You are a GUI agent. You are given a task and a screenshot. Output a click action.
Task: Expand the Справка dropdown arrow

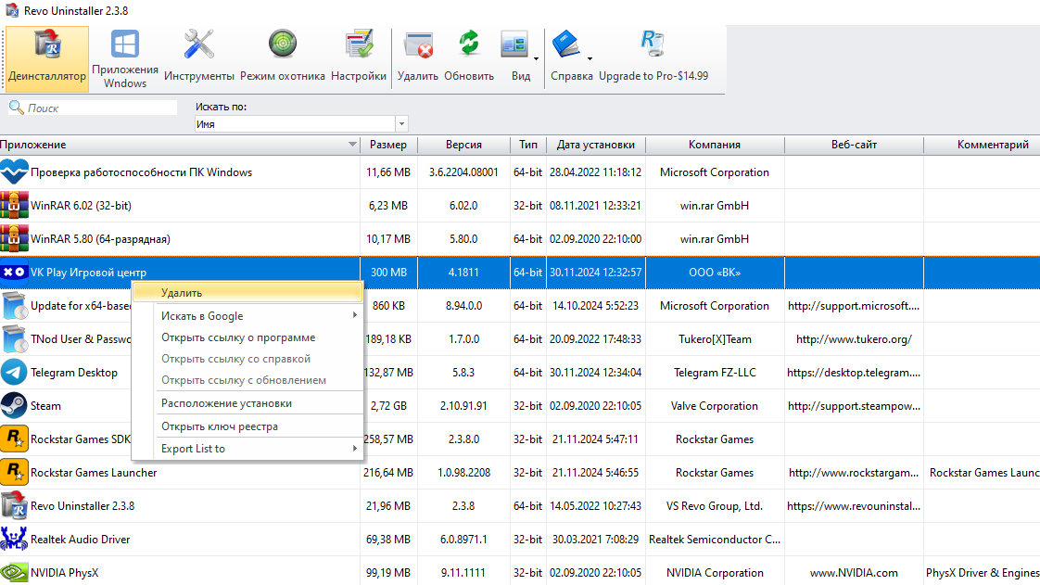tap(590, 58)
